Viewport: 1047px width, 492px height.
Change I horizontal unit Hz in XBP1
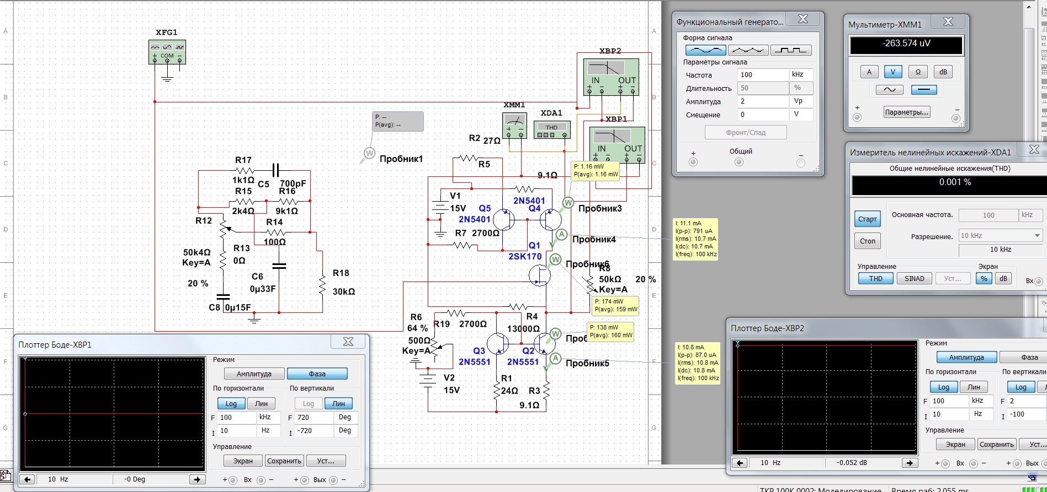click(269, 431)
